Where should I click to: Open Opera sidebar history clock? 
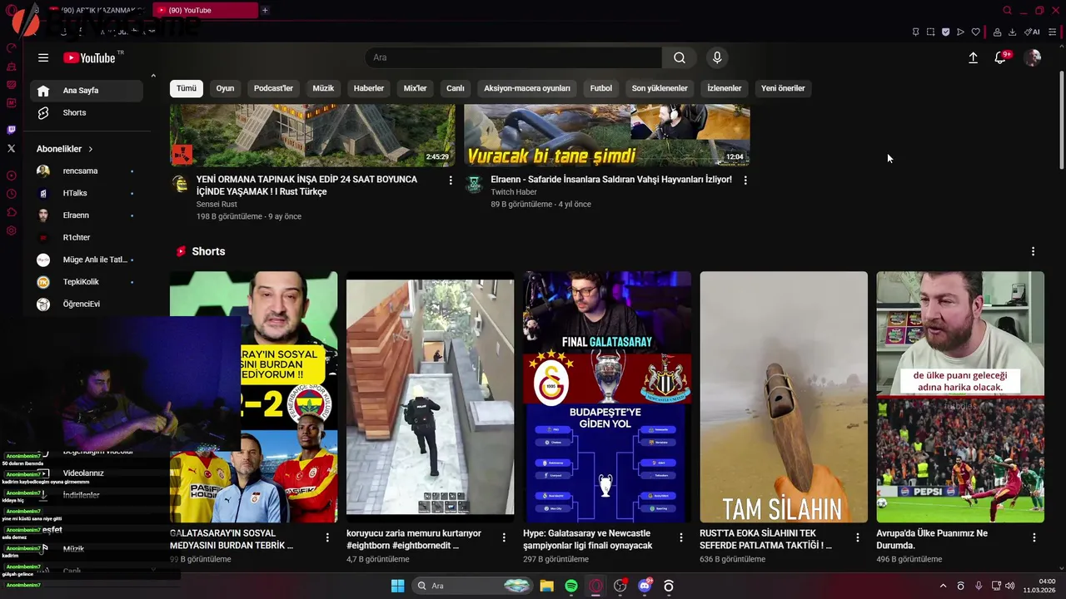coord(11,194)
